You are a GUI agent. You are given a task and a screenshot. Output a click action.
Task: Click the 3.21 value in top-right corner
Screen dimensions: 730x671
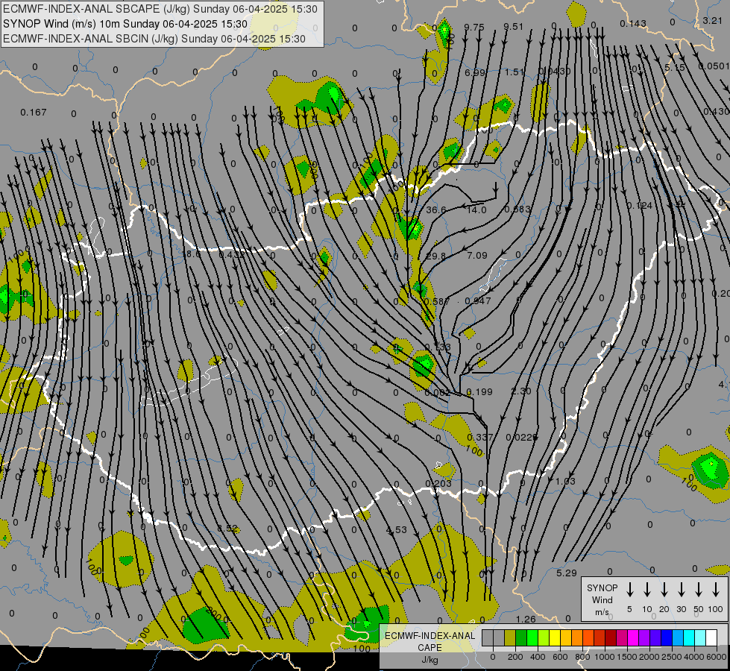(x=712, y=20)
